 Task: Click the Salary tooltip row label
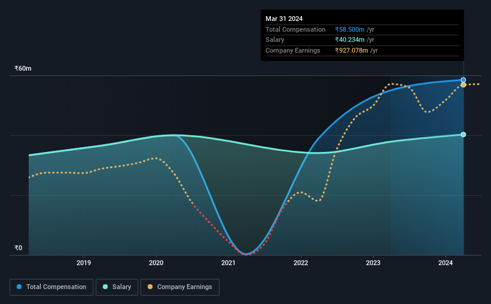(275, 40)
